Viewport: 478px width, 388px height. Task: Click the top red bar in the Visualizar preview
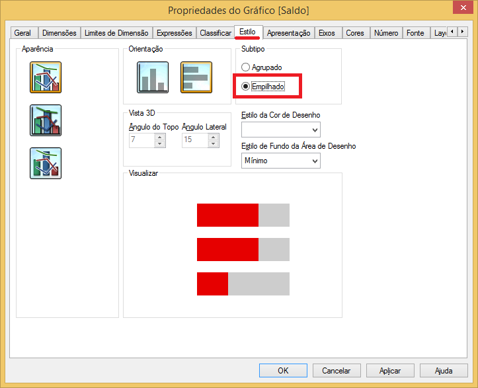(x=227, y=215)
